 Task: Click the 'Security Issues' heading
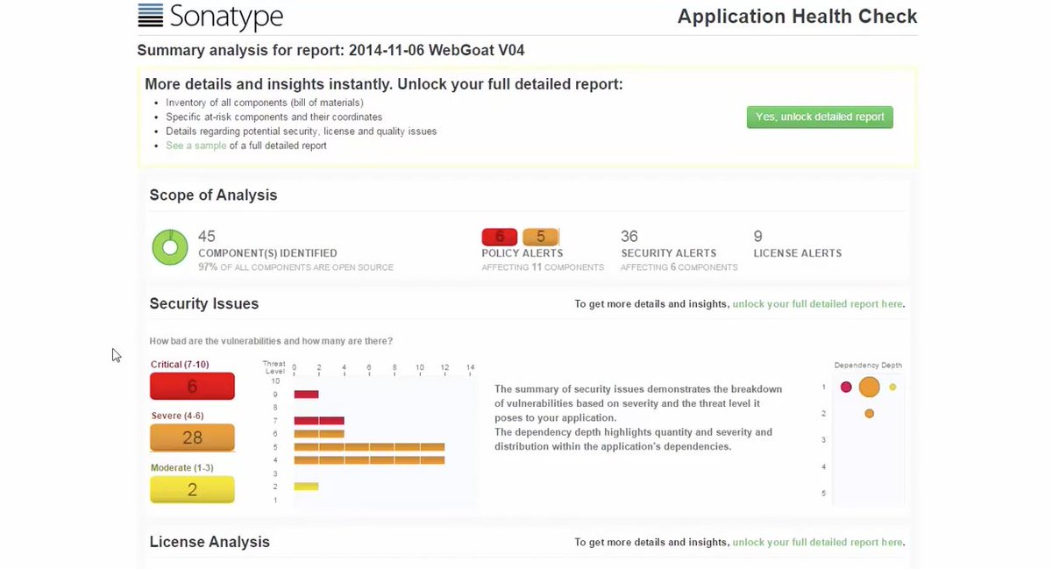pos(204,304)
